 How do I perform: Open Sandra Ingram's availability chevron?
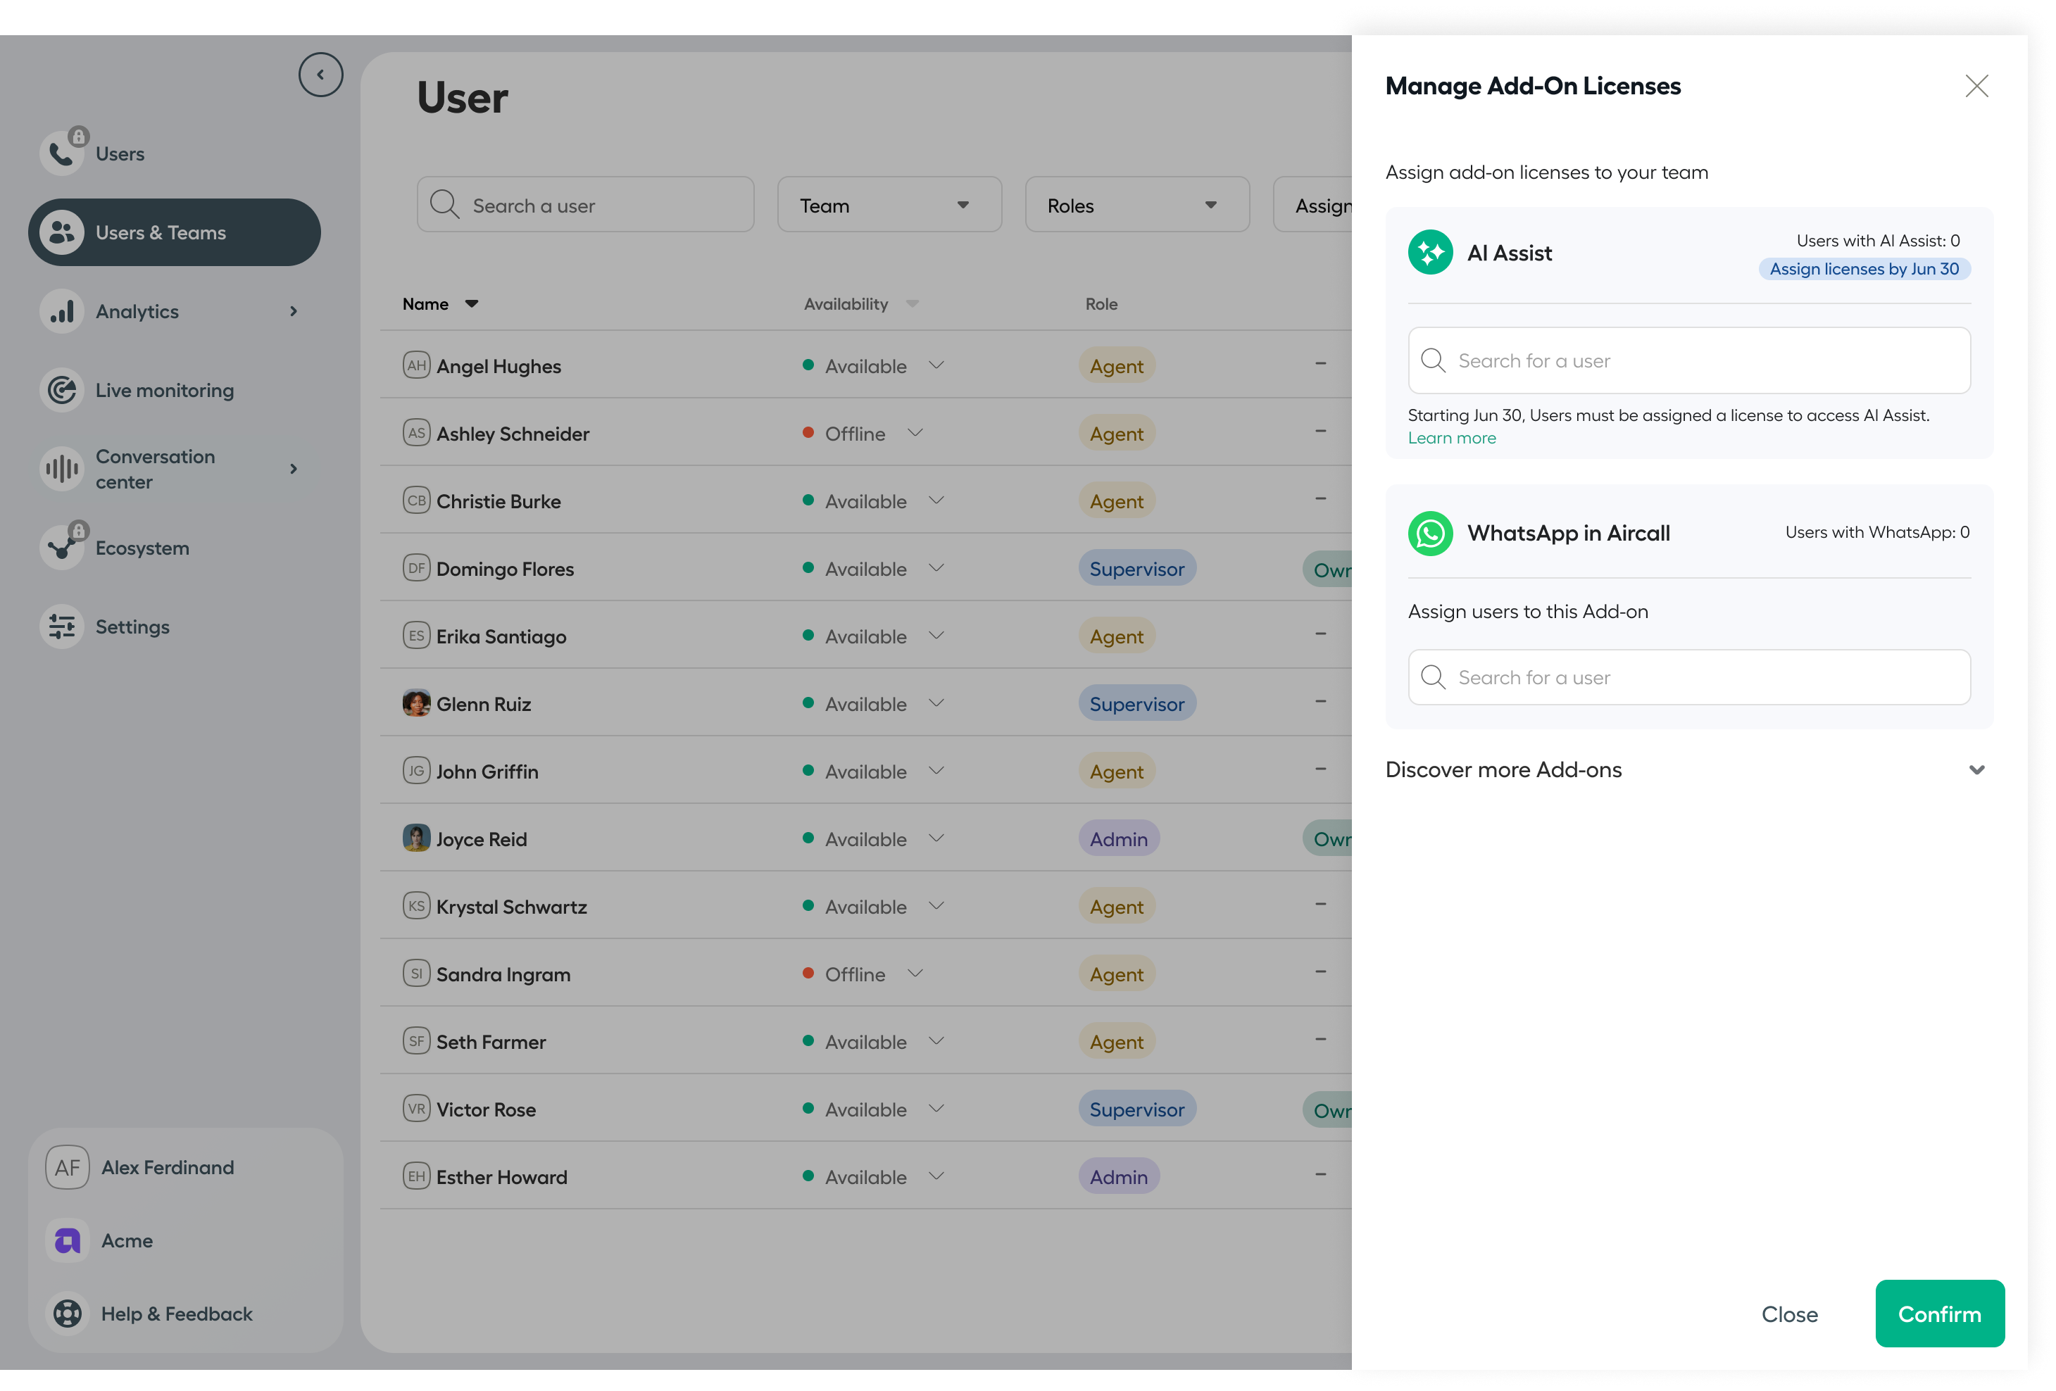(x=915, y=974)
